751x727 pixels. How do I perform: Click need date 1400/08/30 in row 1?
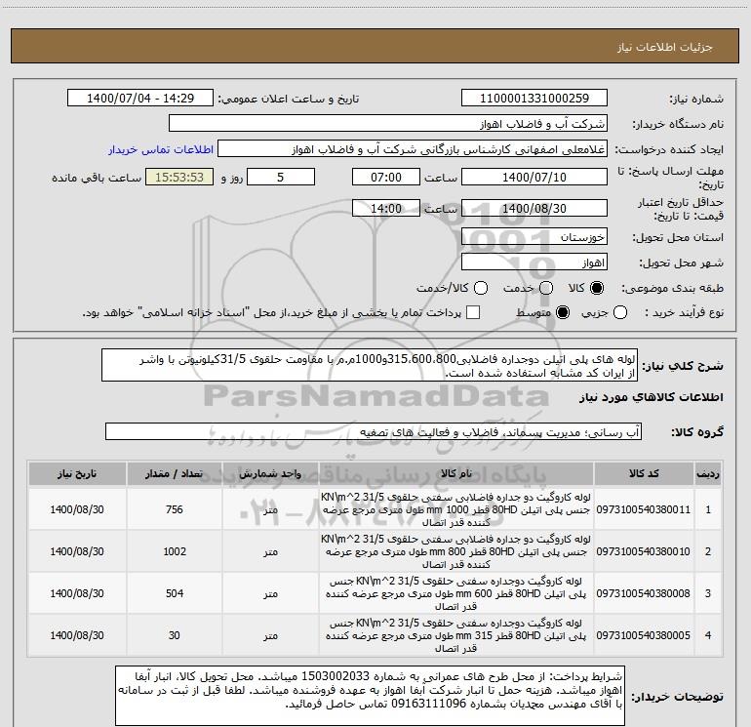(77, 509)
